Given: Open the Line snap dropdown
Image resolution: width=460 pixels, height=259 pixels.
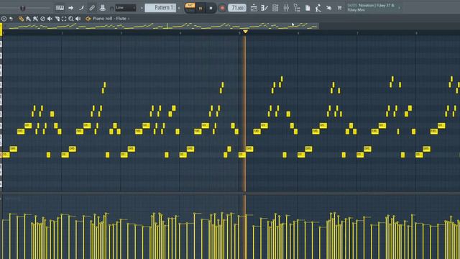Looking at the screenshot, I should pos(126,8).
